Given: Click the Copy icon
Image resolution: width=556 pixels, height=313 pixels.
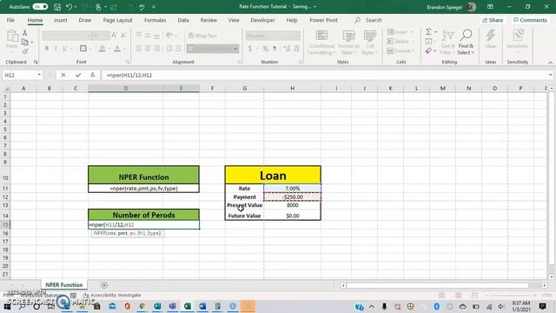Looking at the screenshot, I should tap(25, 42).
